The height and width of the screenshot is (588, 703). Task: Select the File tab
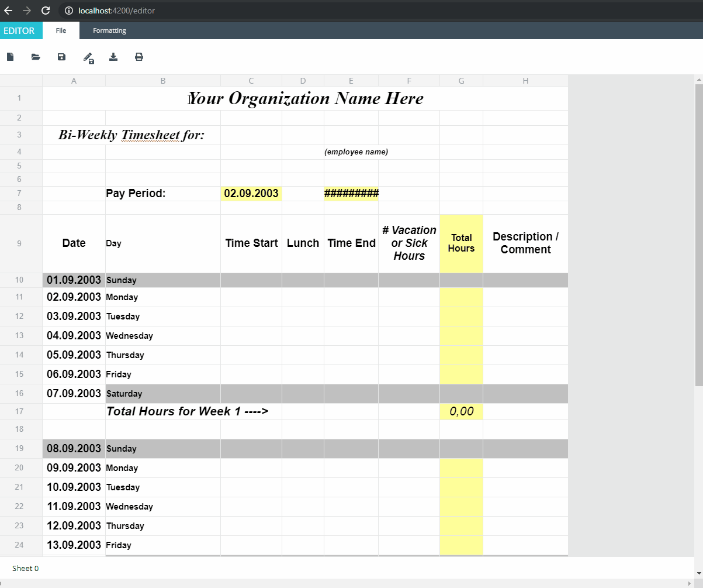point(61,30)
